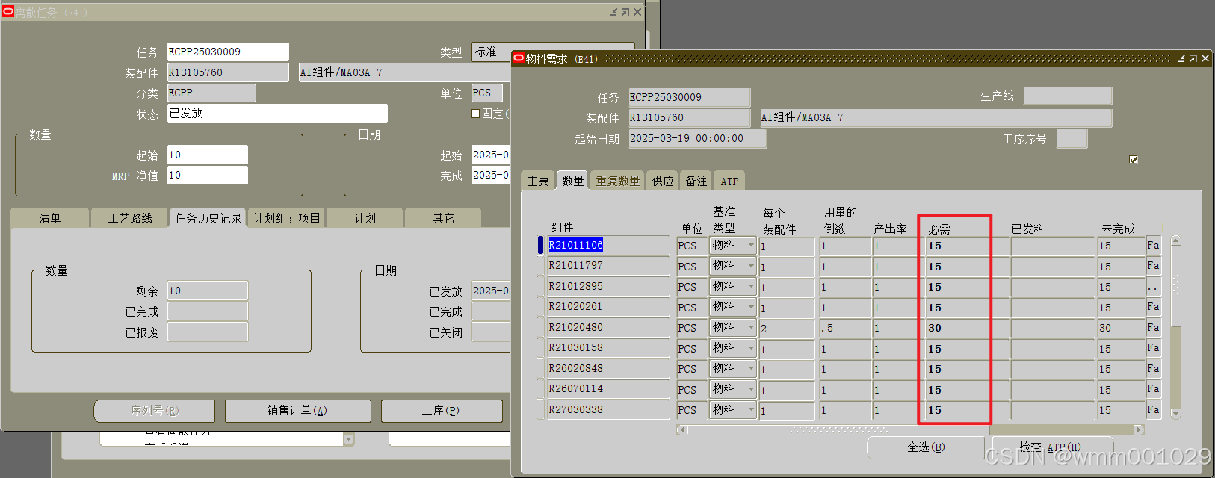The width and height of the screenshot is (1215, 478).
Task: Open the 计划 tab in 离散任务
Action: tap(365, 218)
